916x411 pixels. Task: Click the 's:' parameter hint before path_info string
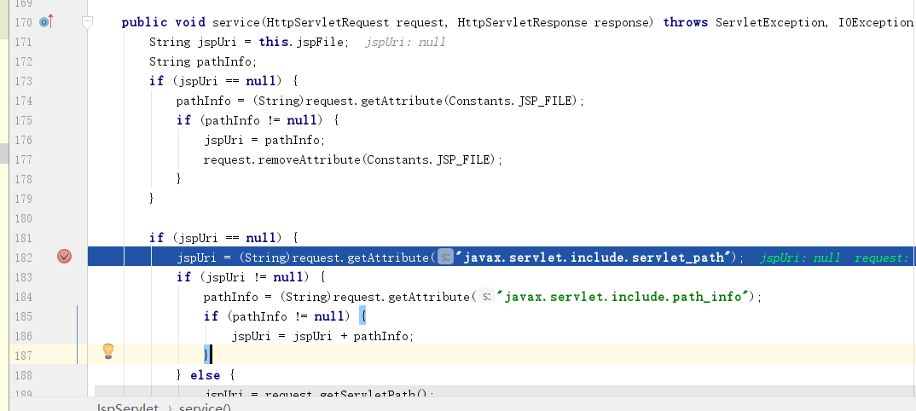tap(486, 297)
